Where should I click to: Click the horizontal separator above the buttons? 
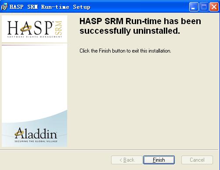pos(109,149)
